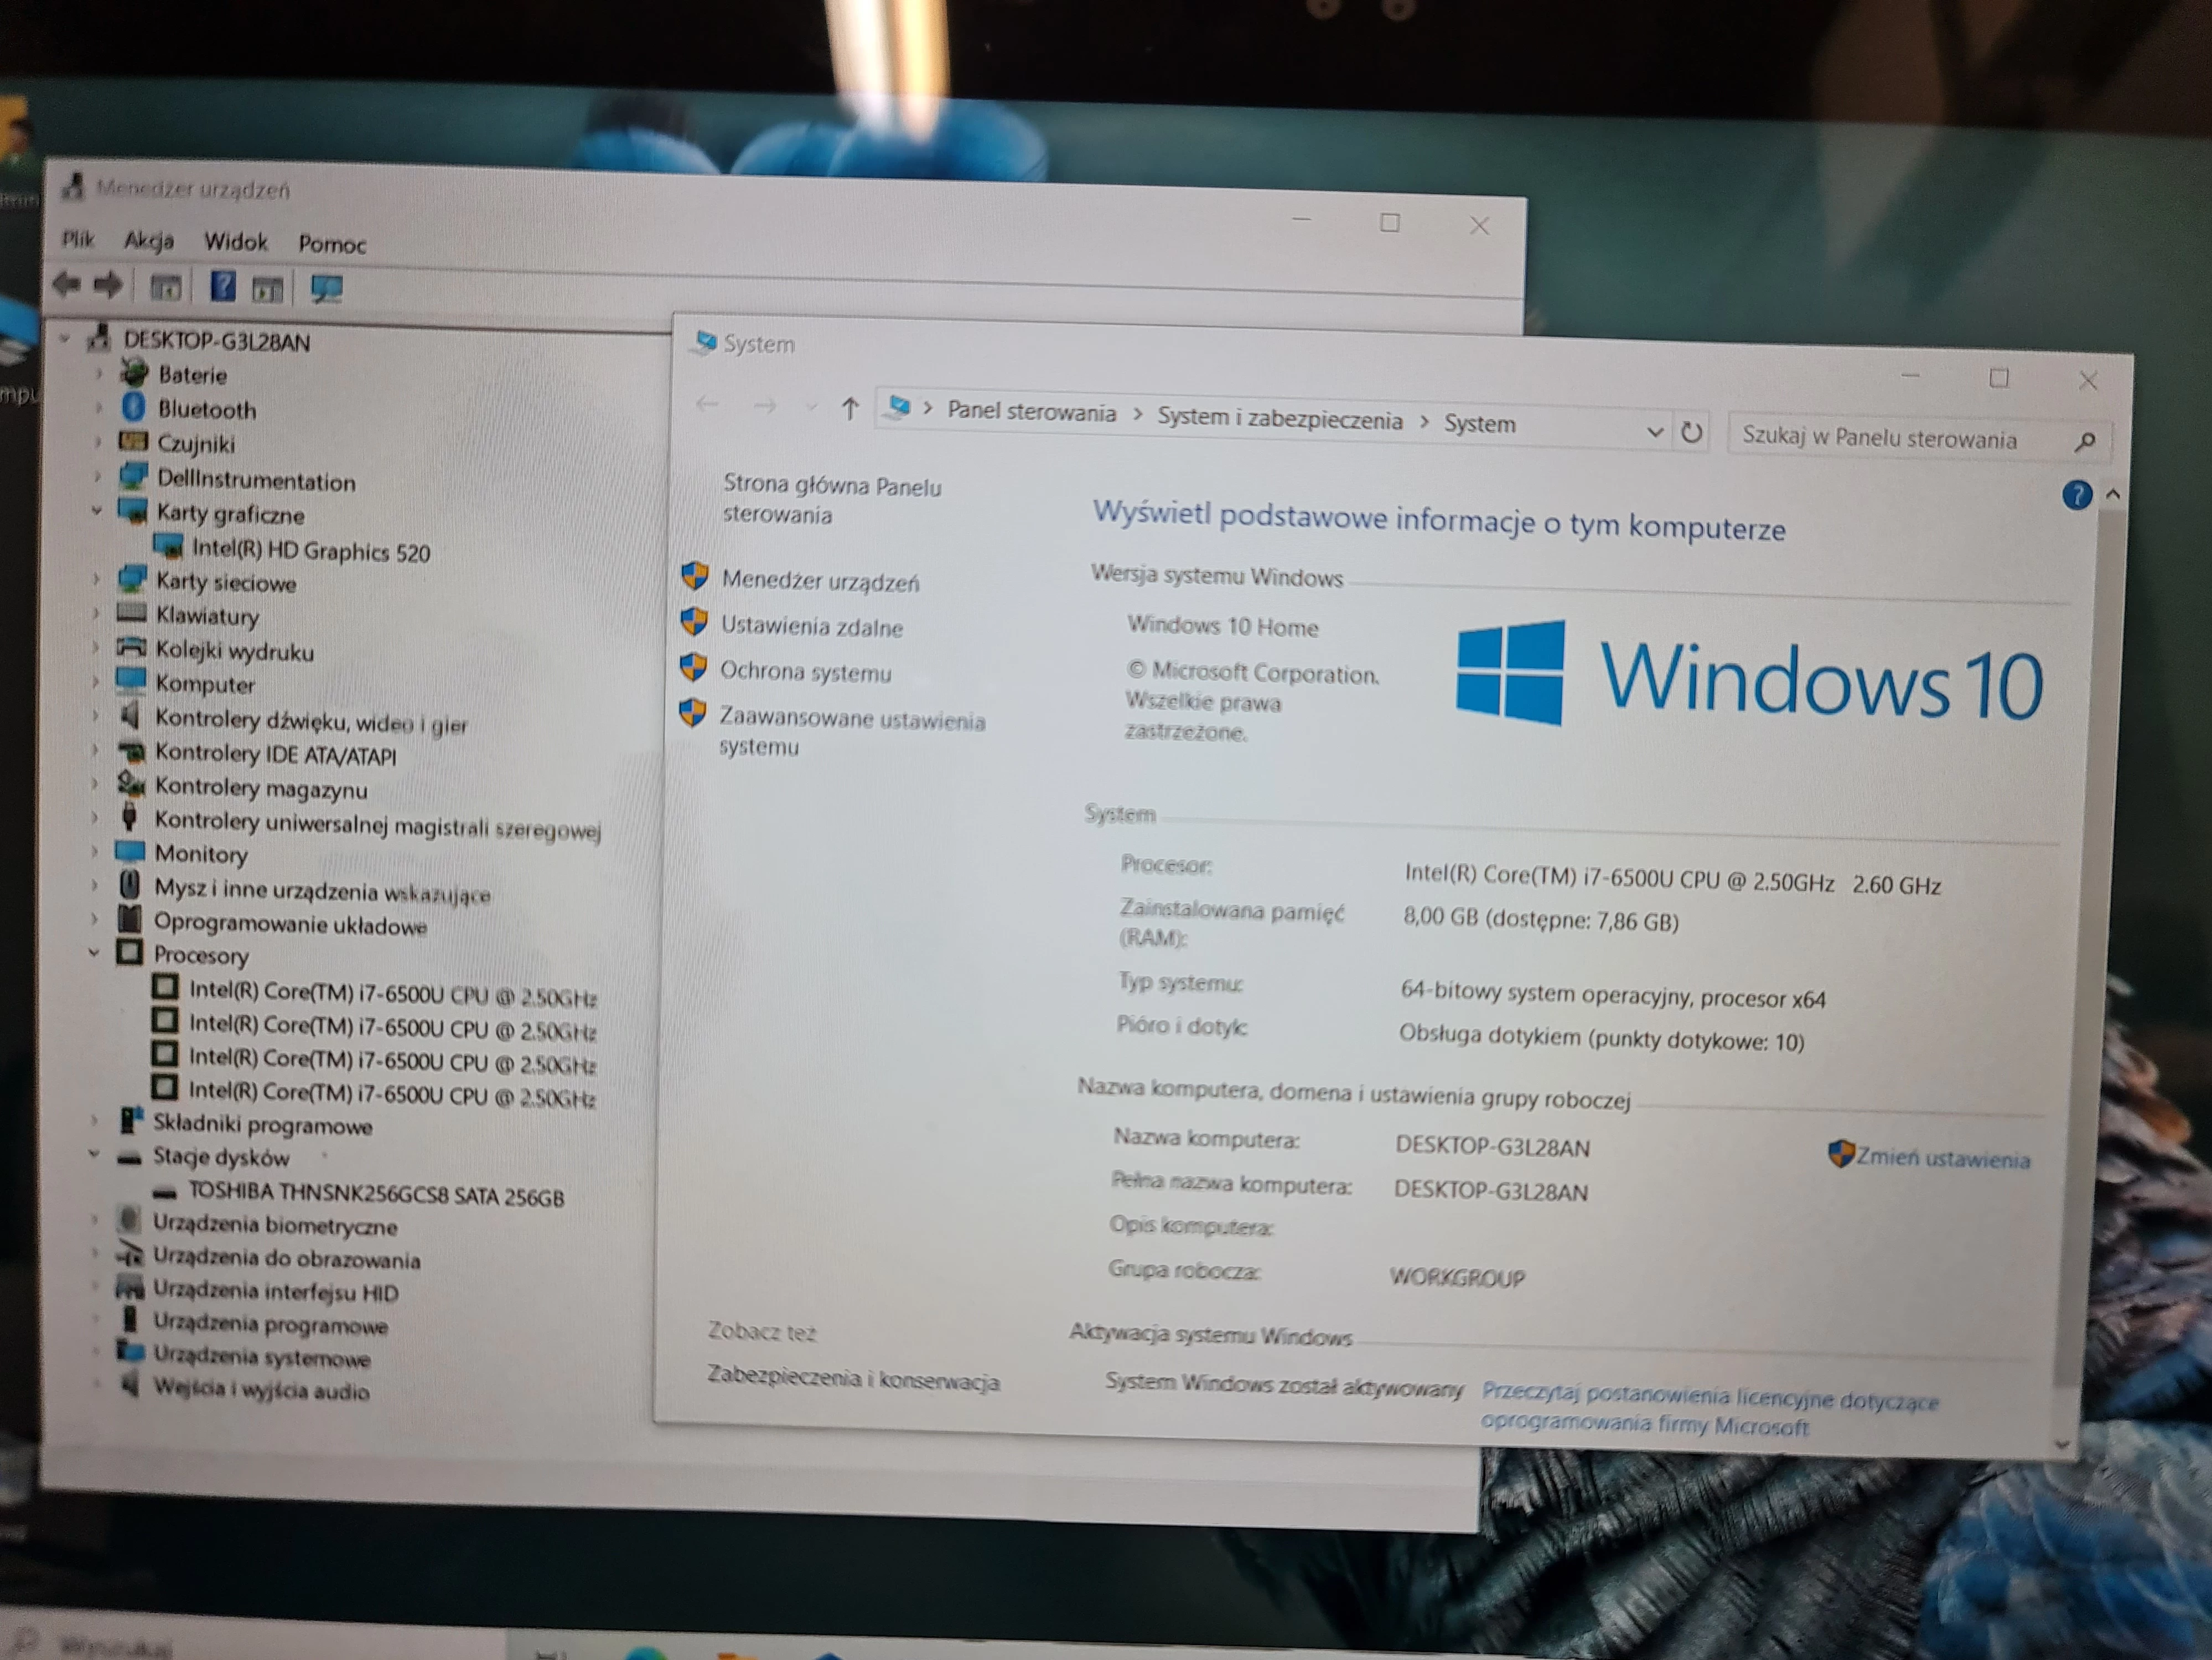Expand the Składniki programowe node
This screenshot has height=1660, width=2212.
tap(94, 1120)
